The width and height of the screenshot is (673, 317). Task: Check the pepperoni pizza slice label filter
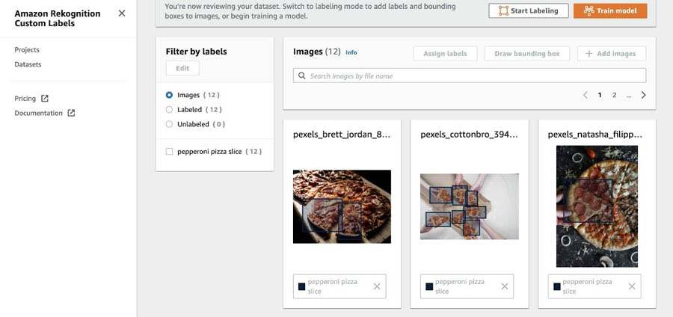169,152
